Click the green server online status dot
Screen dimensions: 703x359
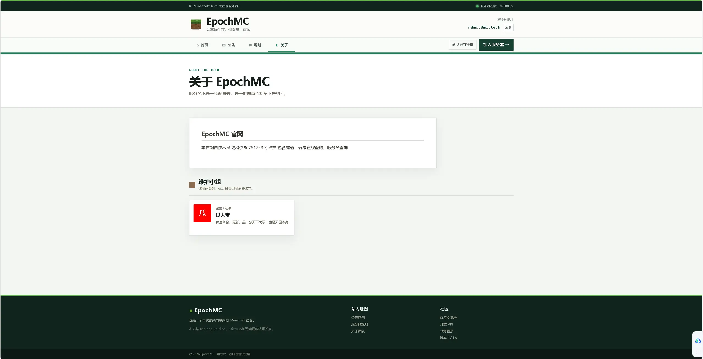pyautogui.click(x=477, y=6)
